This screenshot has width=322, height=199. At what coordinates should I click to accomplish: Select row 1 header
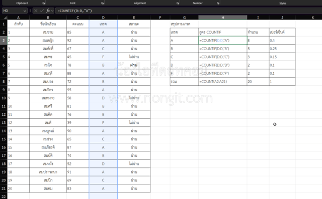(4, 24)
